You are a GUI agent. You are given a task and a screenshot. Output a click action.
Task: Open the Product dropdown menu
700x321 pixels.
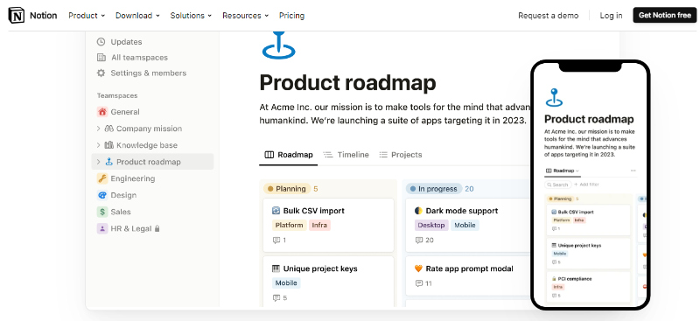coord(87,16)
